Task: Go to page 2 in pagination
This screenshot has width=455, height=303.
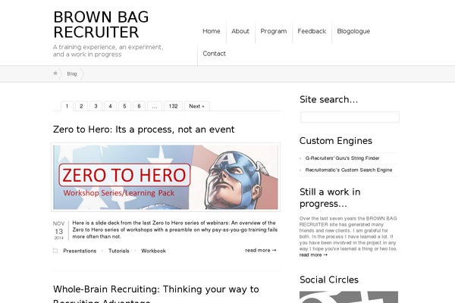Action: click(x=82, y=106)
